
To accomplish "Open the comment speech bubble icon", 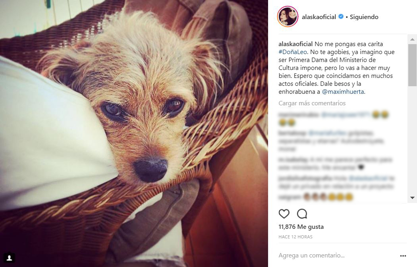I will tap(302, 213).
